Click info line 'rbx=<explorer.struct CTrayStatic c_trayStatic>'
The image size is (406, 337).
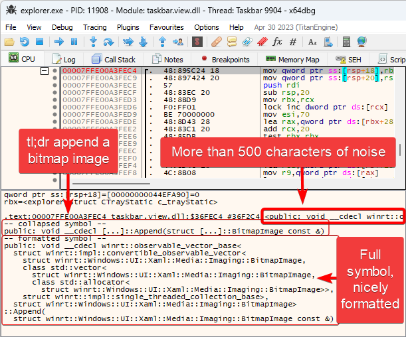110,202
